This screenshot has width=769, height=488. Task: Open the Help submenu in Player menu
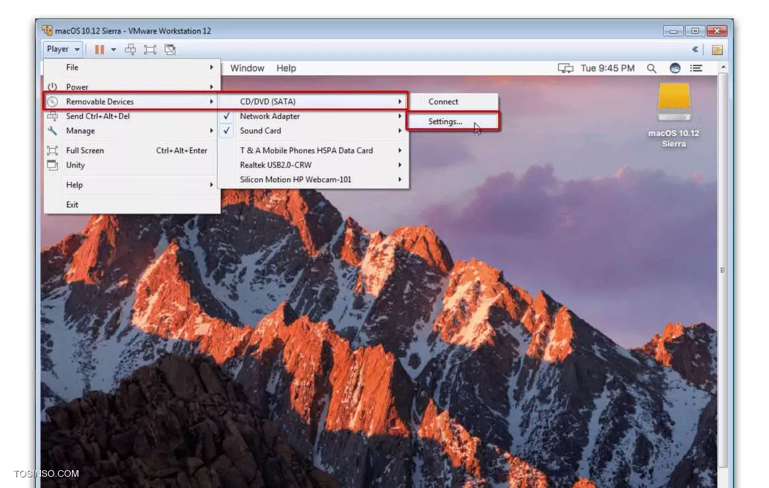[x=131, y=185]
